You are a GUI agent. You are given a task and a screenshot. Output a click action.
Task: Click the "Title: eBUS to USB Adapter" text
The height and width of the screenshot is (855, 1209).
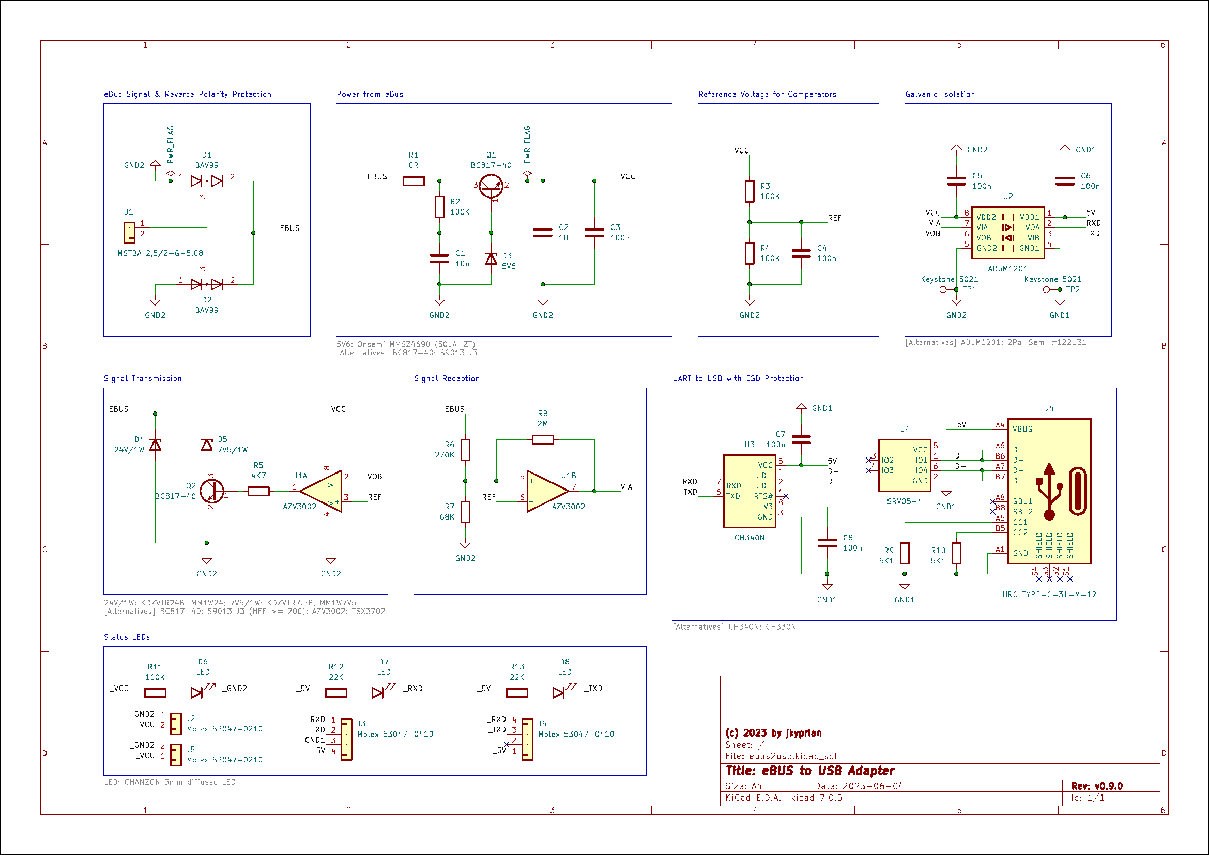point(810,771)
